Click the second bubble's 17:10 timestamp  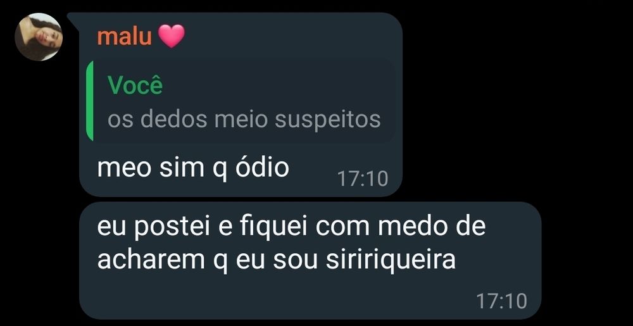(x=501, y=301)
